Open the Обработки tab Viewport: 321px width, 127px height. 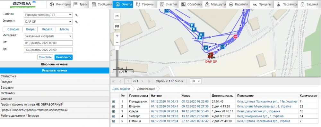click(190, 4)
